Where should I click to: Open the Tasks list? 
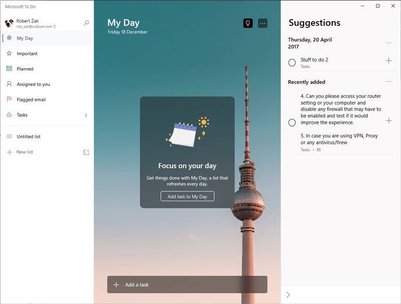(47, 115)
